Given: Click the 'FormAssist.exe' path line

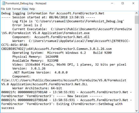Looking at the screenshot, I should 45,33.
